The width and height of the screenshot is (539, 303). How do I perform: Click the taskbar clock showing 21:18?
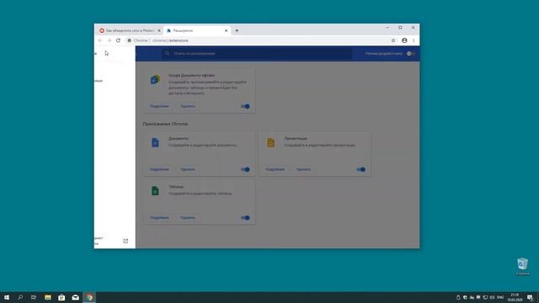click(515, 297)
